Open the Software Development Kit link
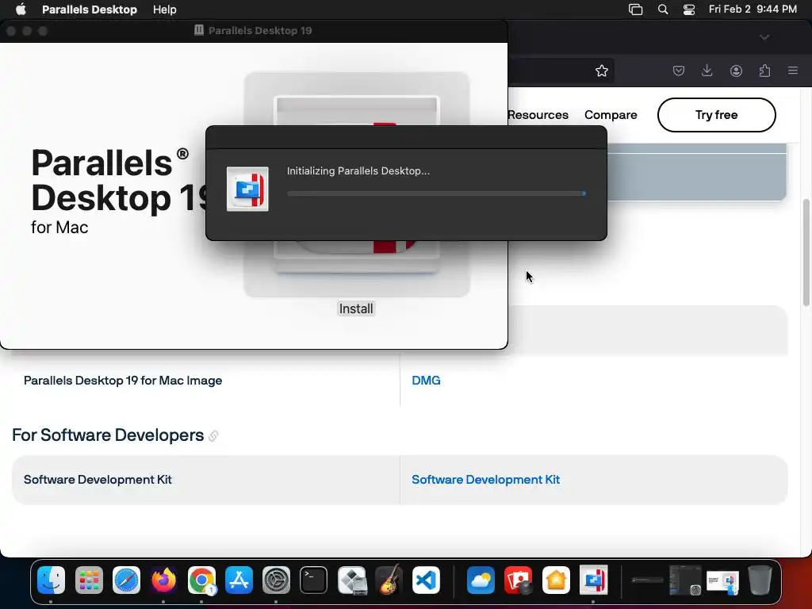812x609 pixels. click(486, 480)
